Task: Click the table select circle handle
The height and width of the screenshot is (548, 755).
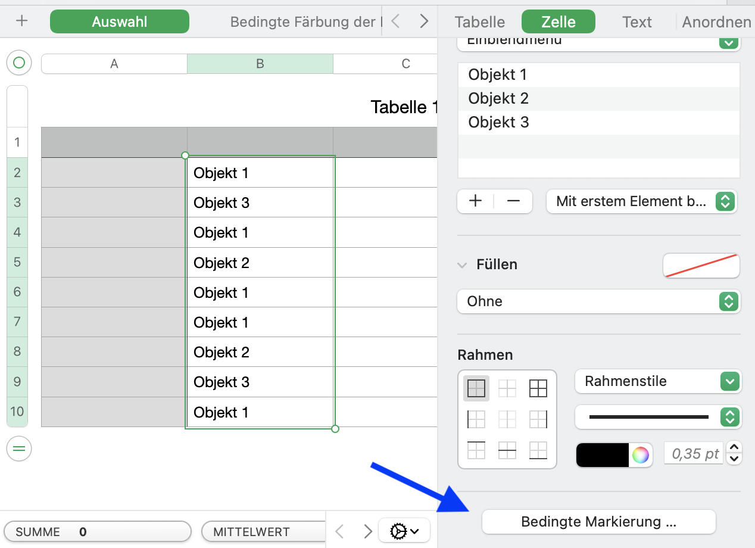Action: 19,62
